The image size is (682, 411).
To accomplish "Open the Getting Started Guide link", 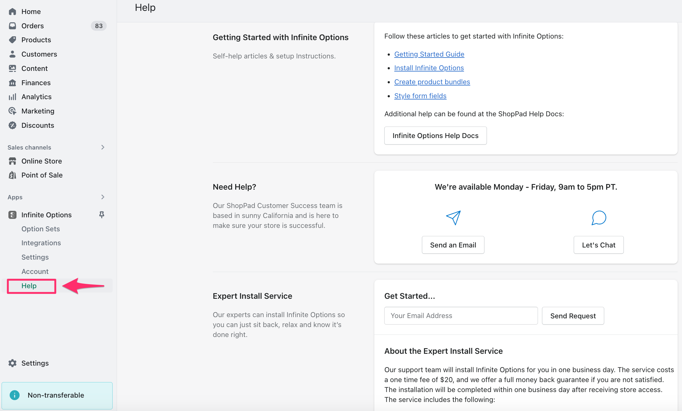I will click(429, 54).
